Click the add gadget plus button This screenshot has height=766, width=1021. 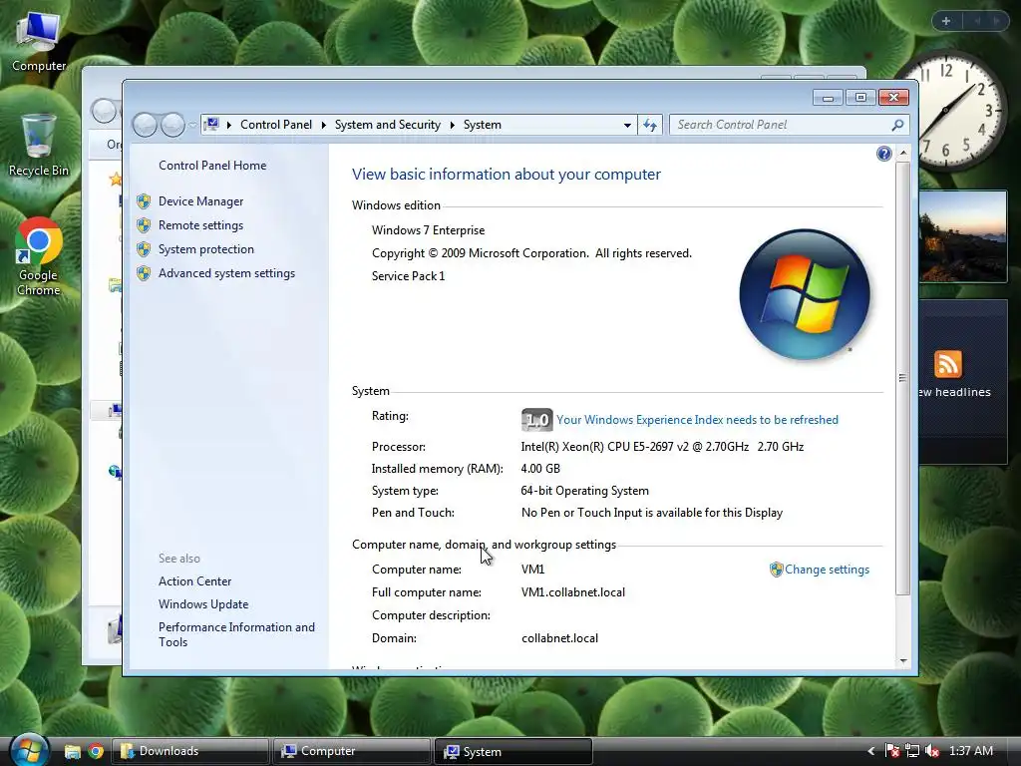pos(946,21)
